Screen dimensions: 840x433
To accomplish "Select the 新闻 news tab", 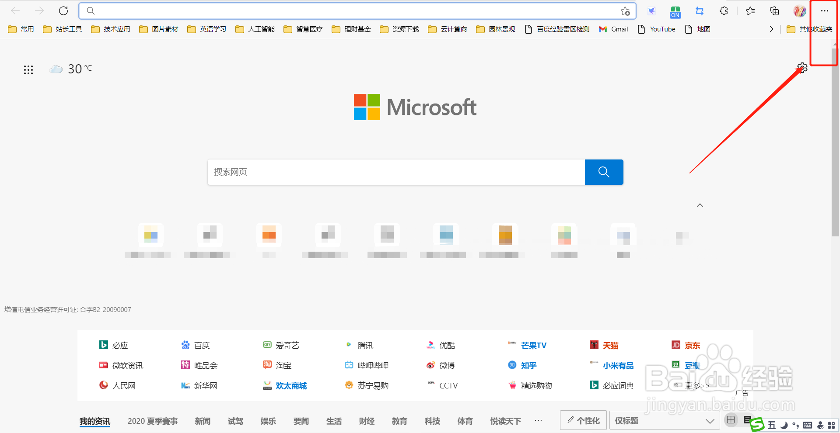I will click(203, 421).
